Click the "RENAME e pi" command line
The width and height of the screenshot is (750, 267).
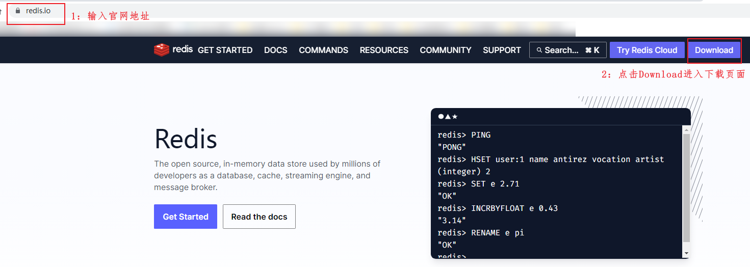click(x=481, y=233)
